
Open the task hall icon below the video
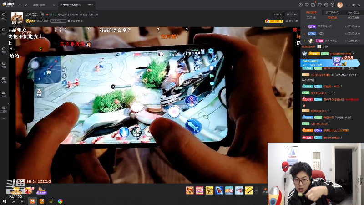41,190
